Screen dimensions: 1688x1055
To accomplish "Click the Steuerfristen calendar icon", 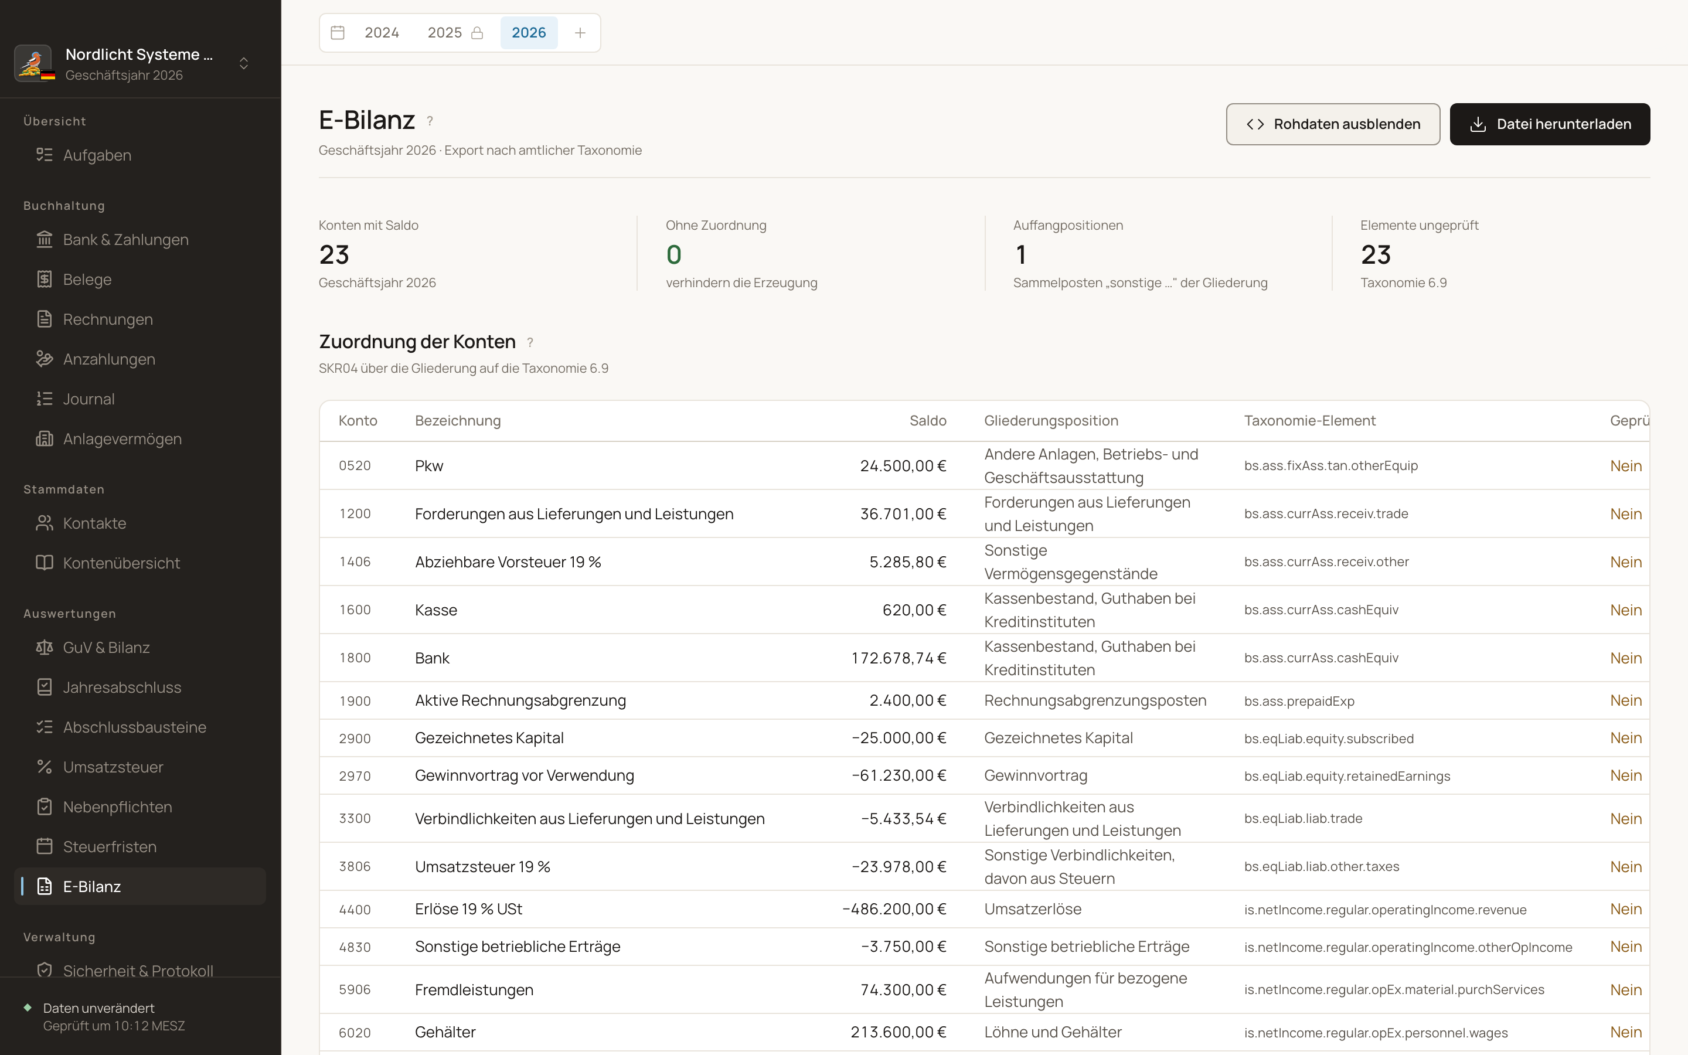I will 45,846.
